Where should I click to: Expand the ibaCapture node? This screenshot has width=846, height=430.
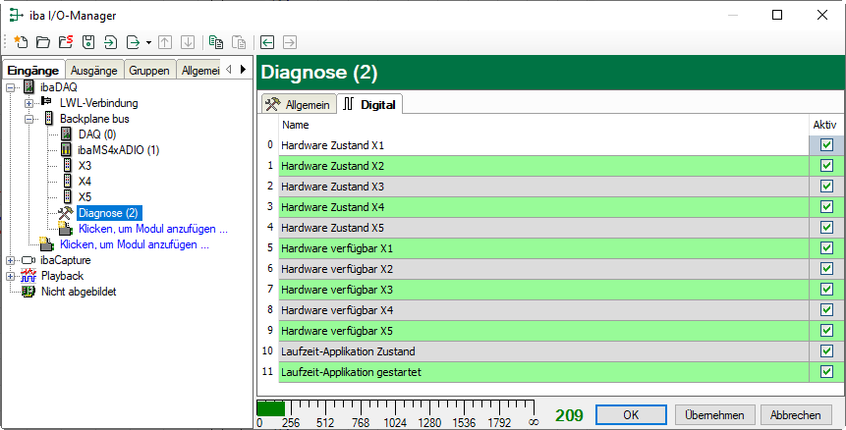click(10, 260)
